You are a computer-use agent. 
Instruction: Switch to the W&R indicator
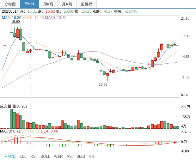[58, 157]
